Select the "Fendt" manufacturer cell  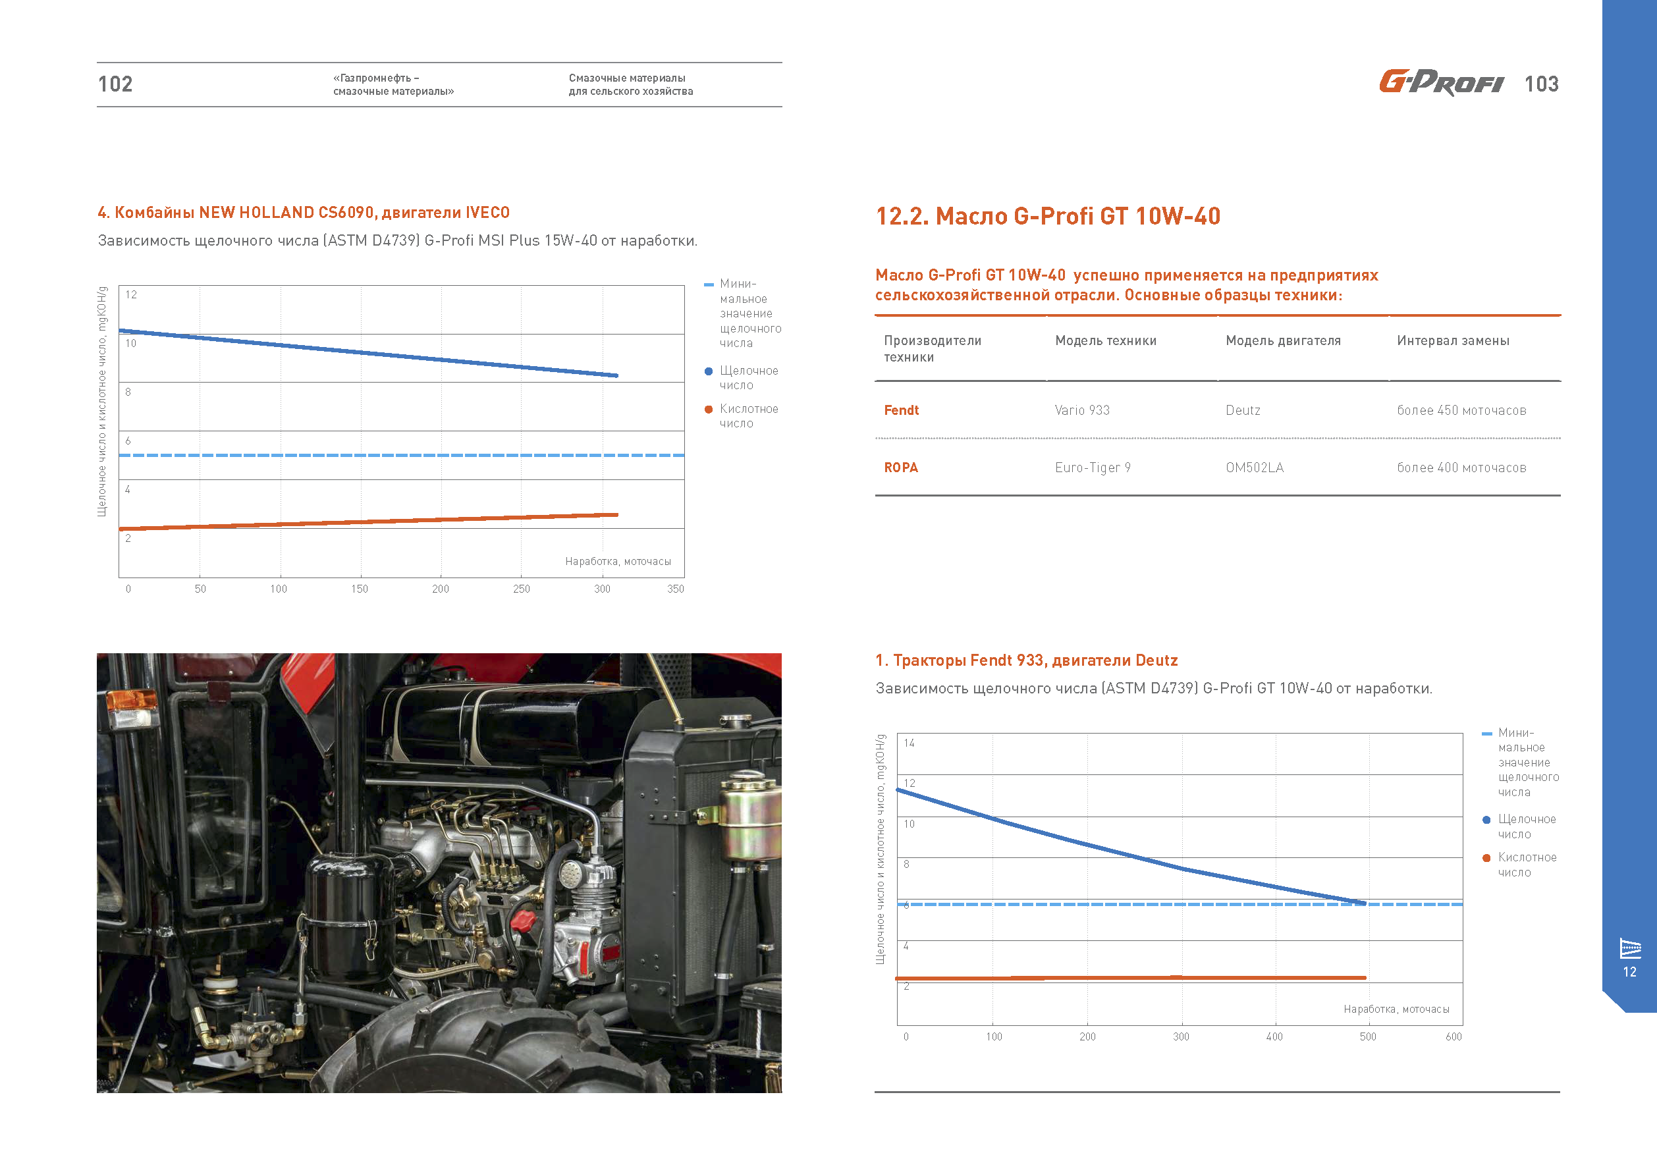coord(902,410)
